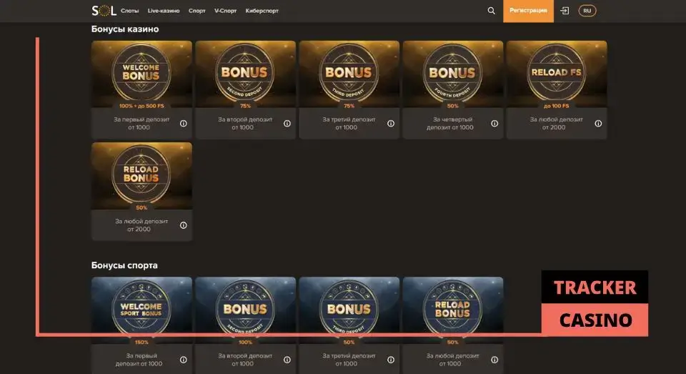This screenshot has width=686, height=374.
Task: Open the V-Спорт menu item
Action: coord(225,11)
